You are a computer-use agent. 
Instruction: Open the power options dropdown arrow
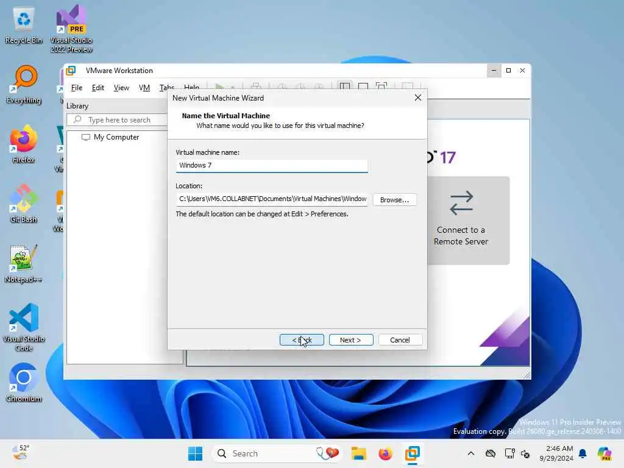point(232,87)
